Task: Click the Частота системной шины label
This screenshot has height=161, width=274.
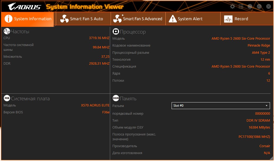Action: [19, 47]
